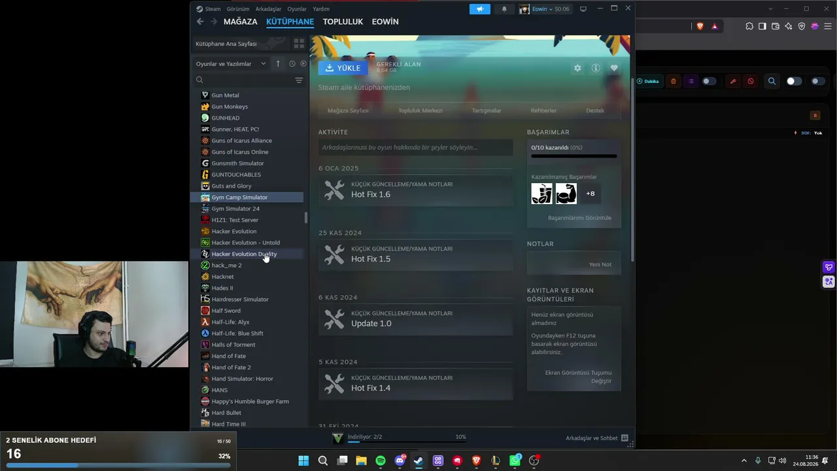Screen dimensions: 837x471
Task: Go forward with the Steam forward arrow
Action: pos(214,22)
